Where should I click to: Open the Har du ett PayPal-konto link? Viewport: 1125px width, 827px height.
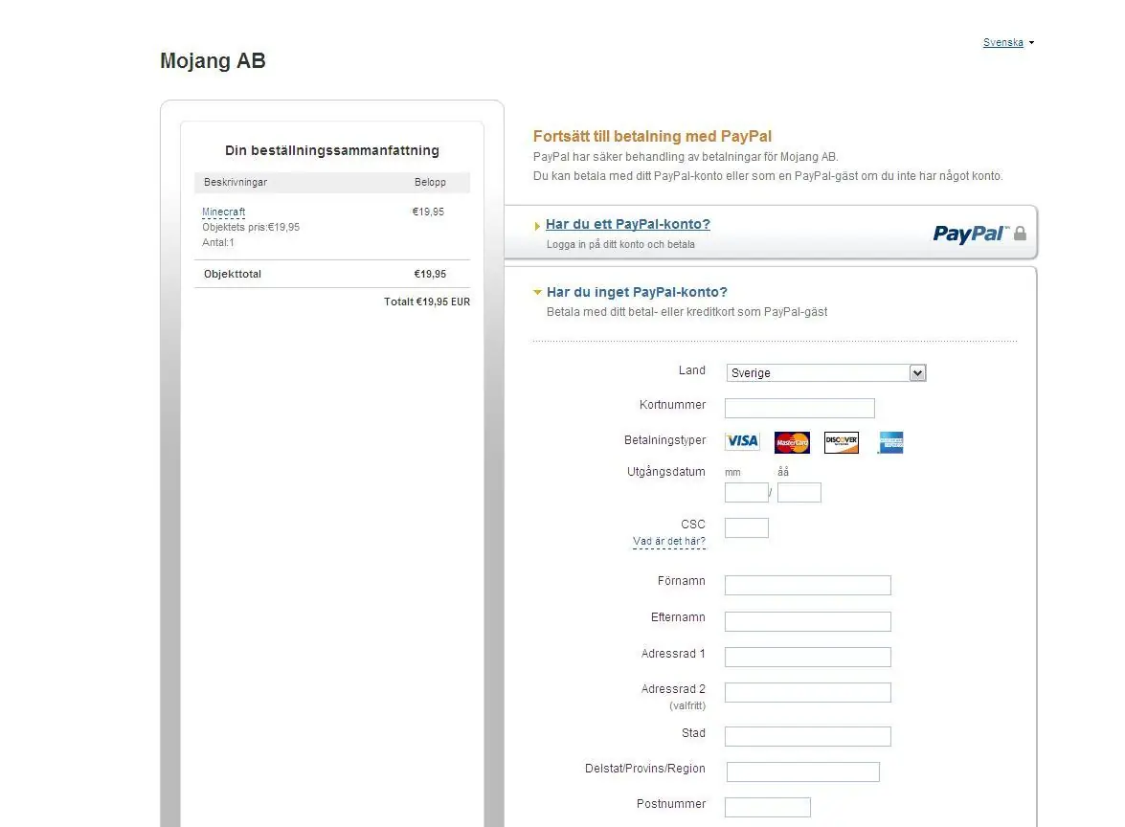(628, 224)
